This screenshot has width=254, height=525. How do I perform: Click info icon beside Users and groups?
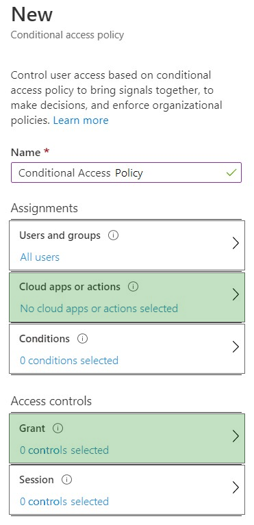coord(113,235)
